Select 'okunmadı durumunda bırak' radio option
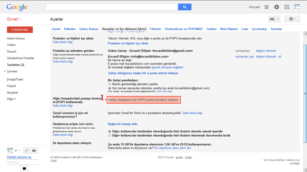 point(110,135)
